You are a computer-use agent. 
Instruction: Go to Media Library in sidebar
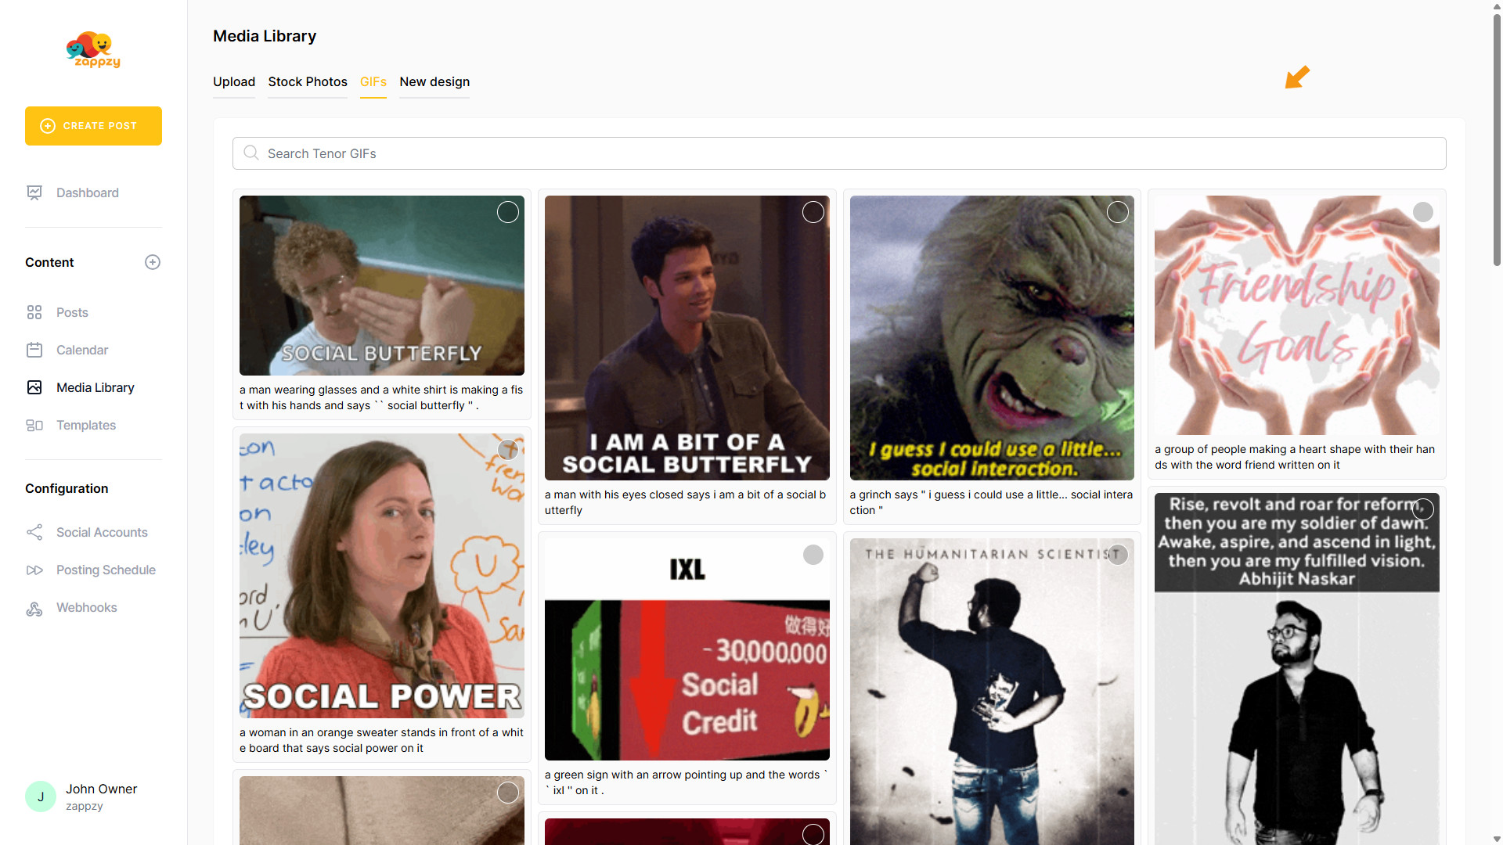(95, 387)
